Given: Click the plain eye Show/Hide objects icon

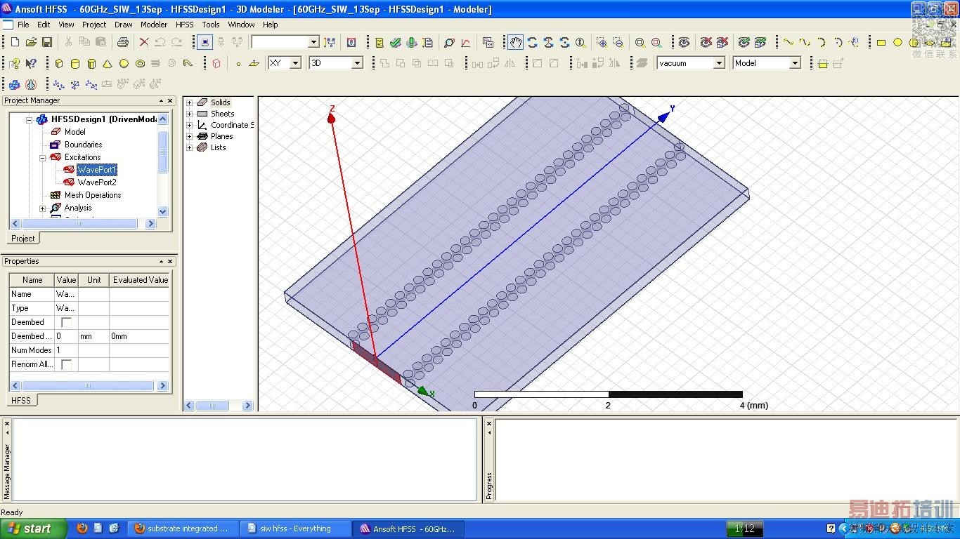Looking at the screenshot, I should click(x=684, y=42).
